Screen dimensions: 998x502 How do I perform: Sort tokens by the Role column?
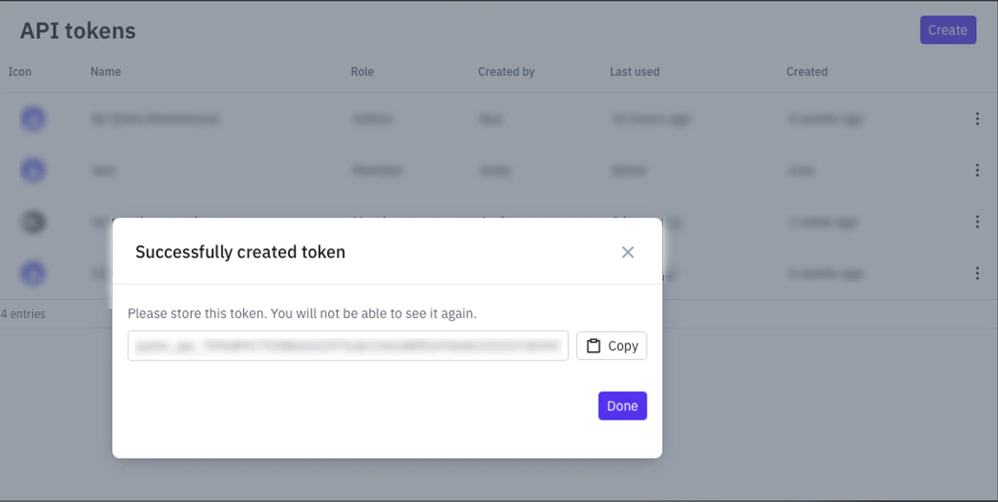pyautogui.click(x=362, y=72)
